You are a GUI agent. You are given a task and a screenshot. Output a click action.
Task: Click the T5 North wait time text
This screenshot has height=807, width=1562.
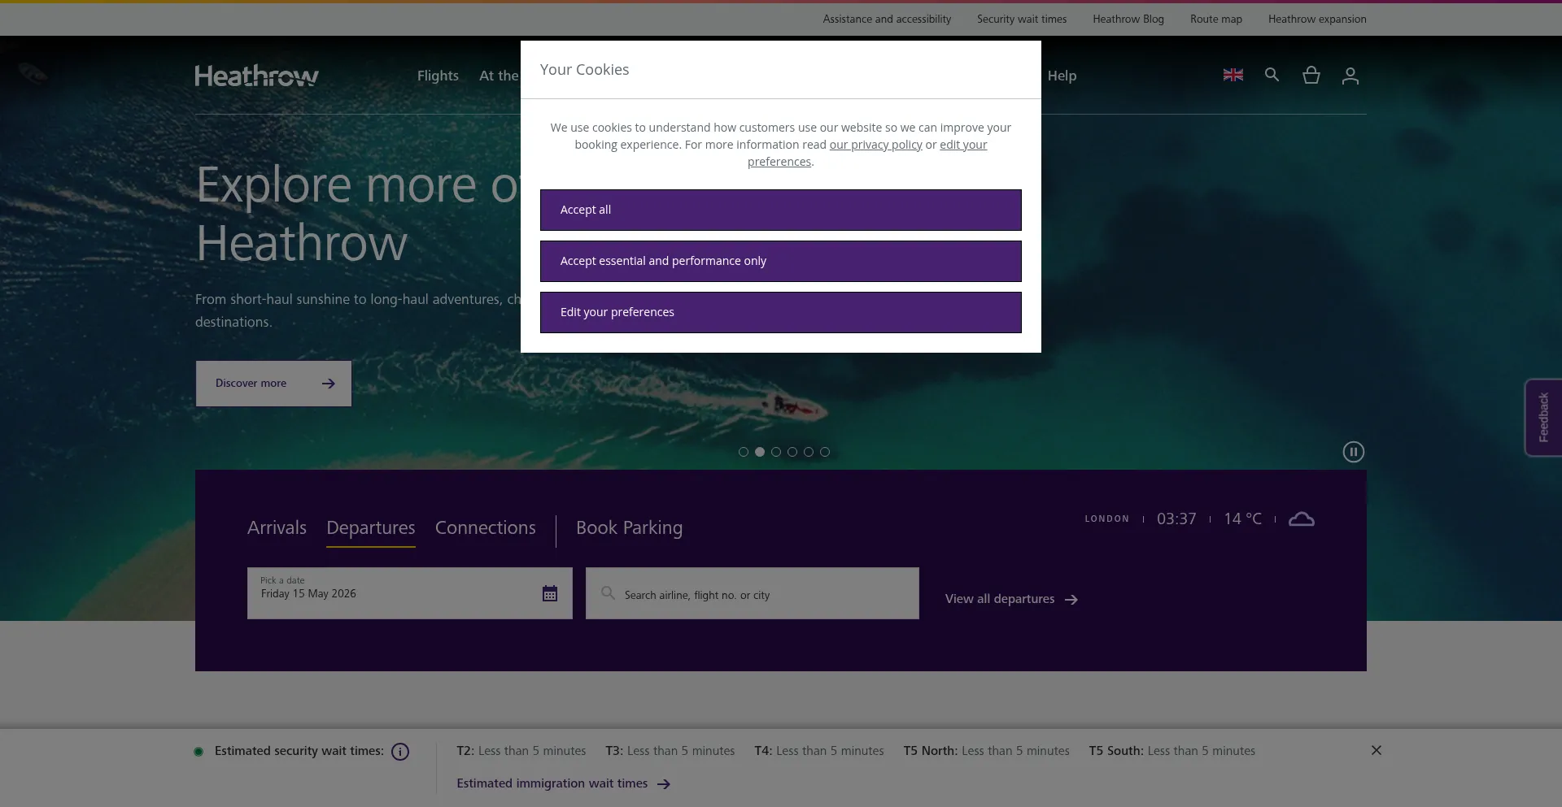pos(986,751)
